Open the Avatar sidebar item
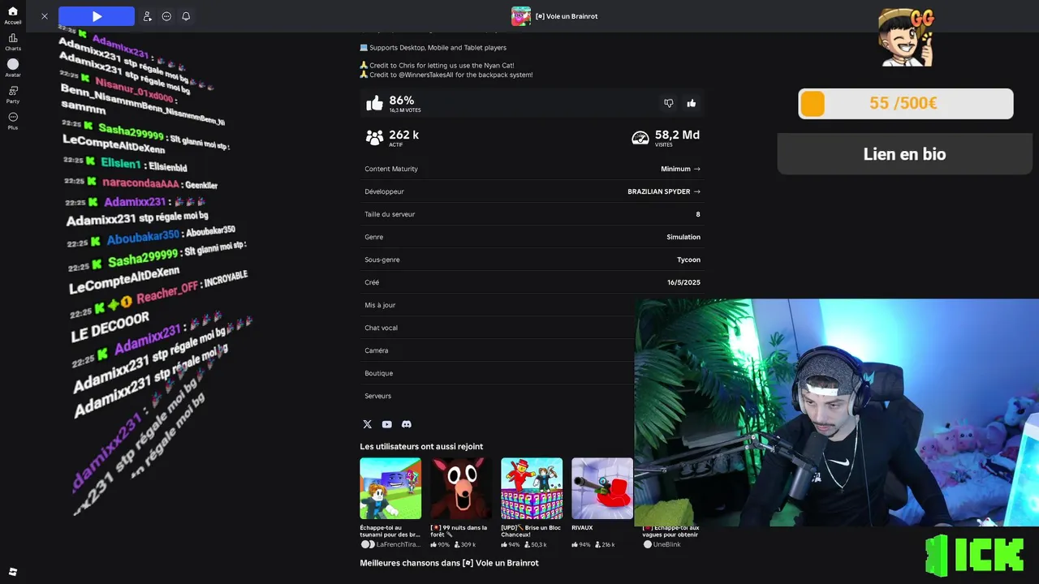Image resolution: width=1039 pixels, height=584 pixels. pyautogui.click(x=13, y=68)
